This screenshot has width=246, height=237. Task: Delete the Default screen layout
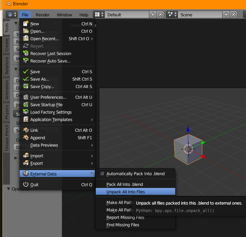pos(160,15)
